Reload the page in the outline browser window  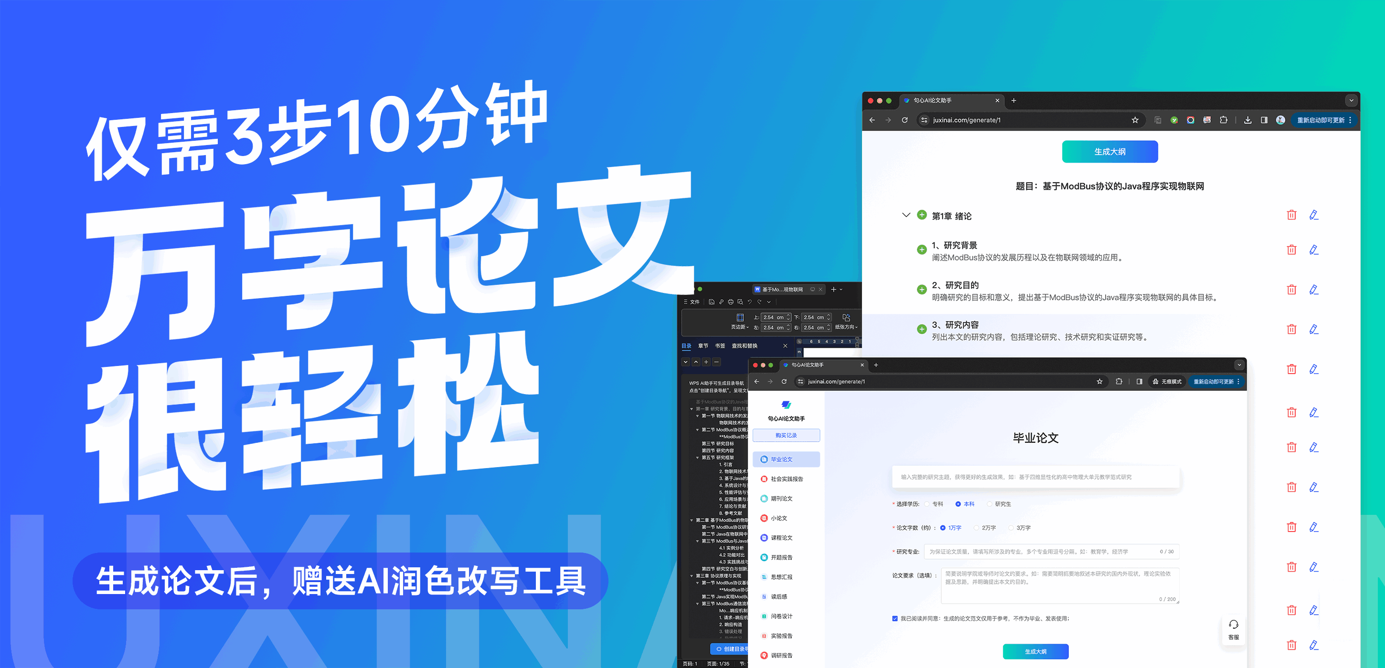[905, 120]
